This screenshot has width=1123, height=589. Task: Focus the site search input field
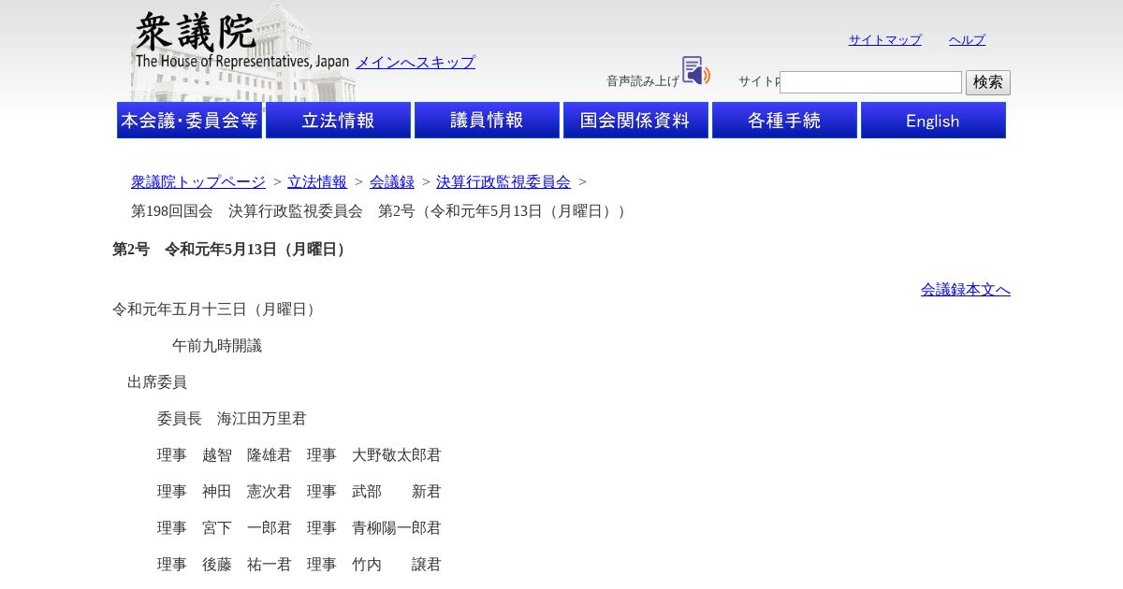click(x=870, y=82)
